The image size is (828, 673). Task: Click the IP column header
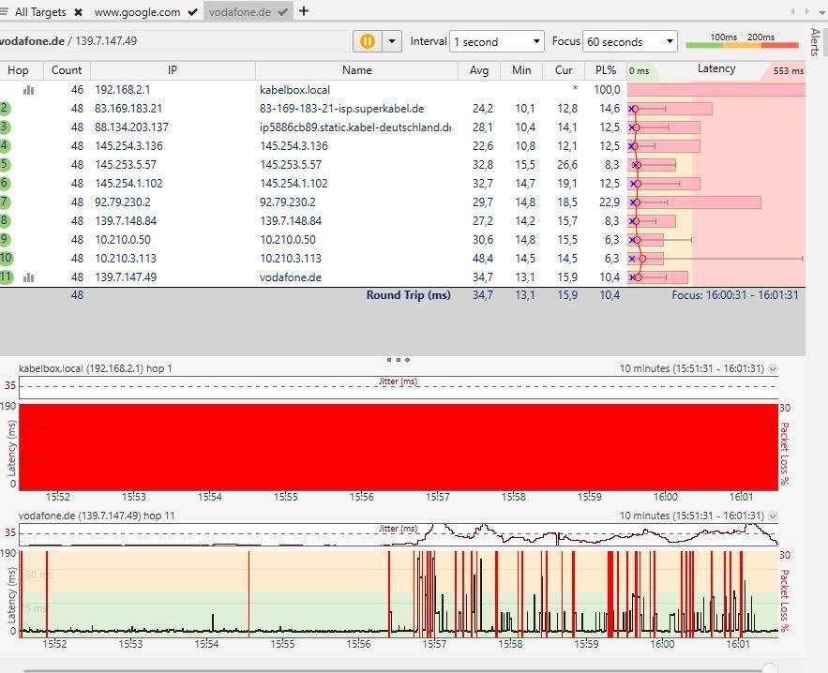(x=173, y=70)
